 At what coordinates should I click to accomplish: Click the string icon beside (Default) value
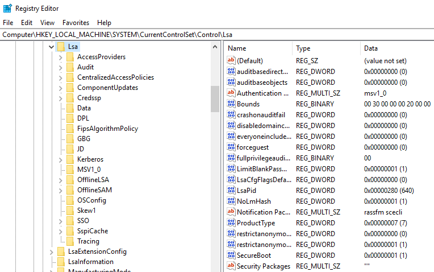231,61
